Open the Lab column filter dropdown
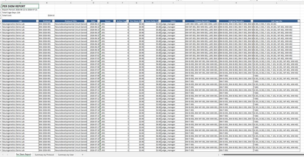 [37, 21]
